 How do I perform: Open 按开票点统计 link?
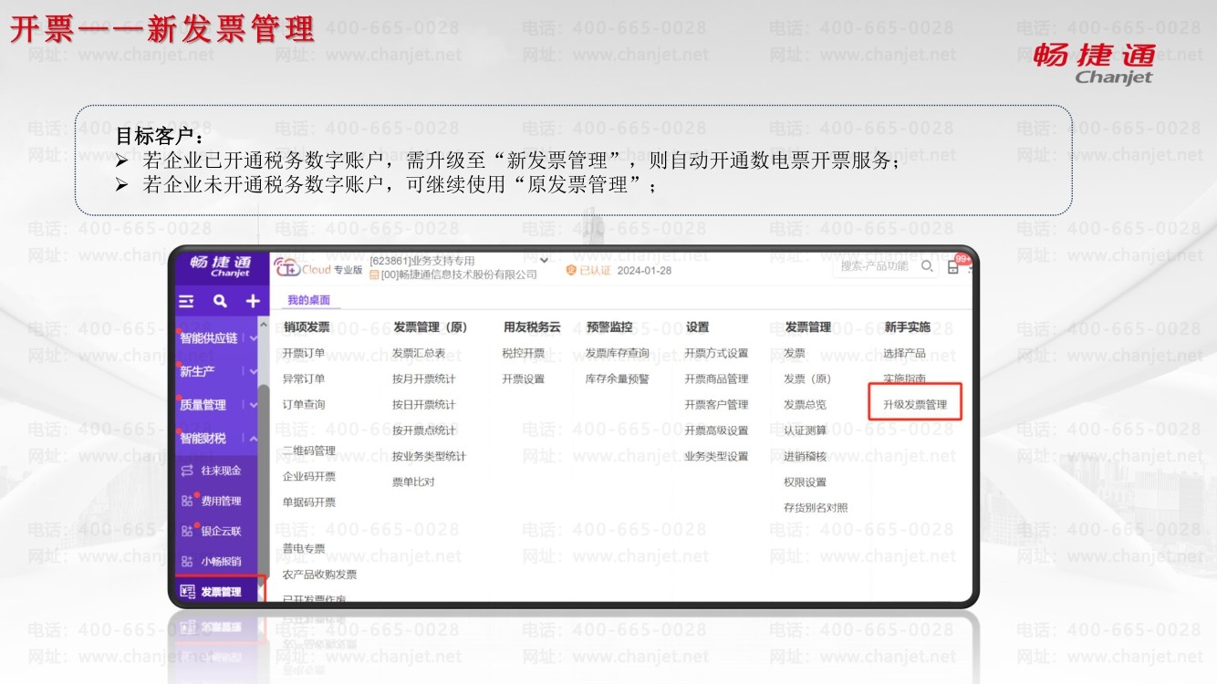[x=424, y=430]
